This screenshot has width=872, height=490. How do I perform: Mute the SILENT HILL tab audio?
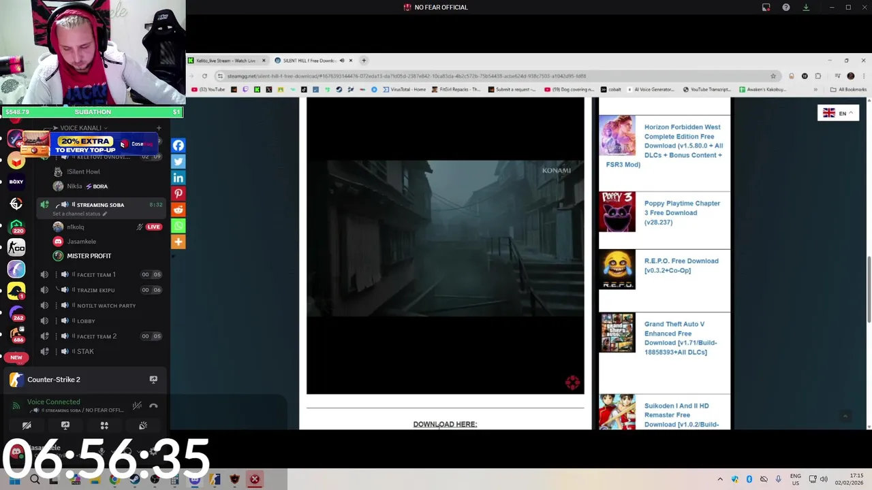pos(342,61)
